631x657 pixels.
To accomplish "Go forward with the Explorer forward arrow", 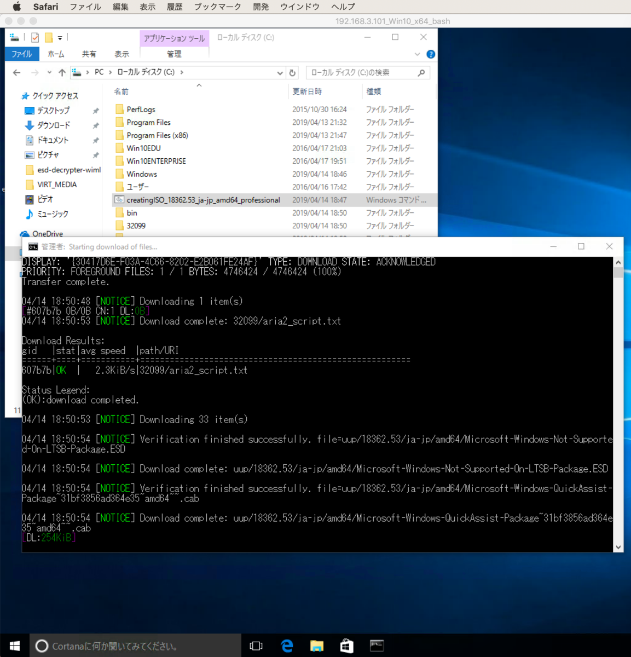I will coord(34,72).
